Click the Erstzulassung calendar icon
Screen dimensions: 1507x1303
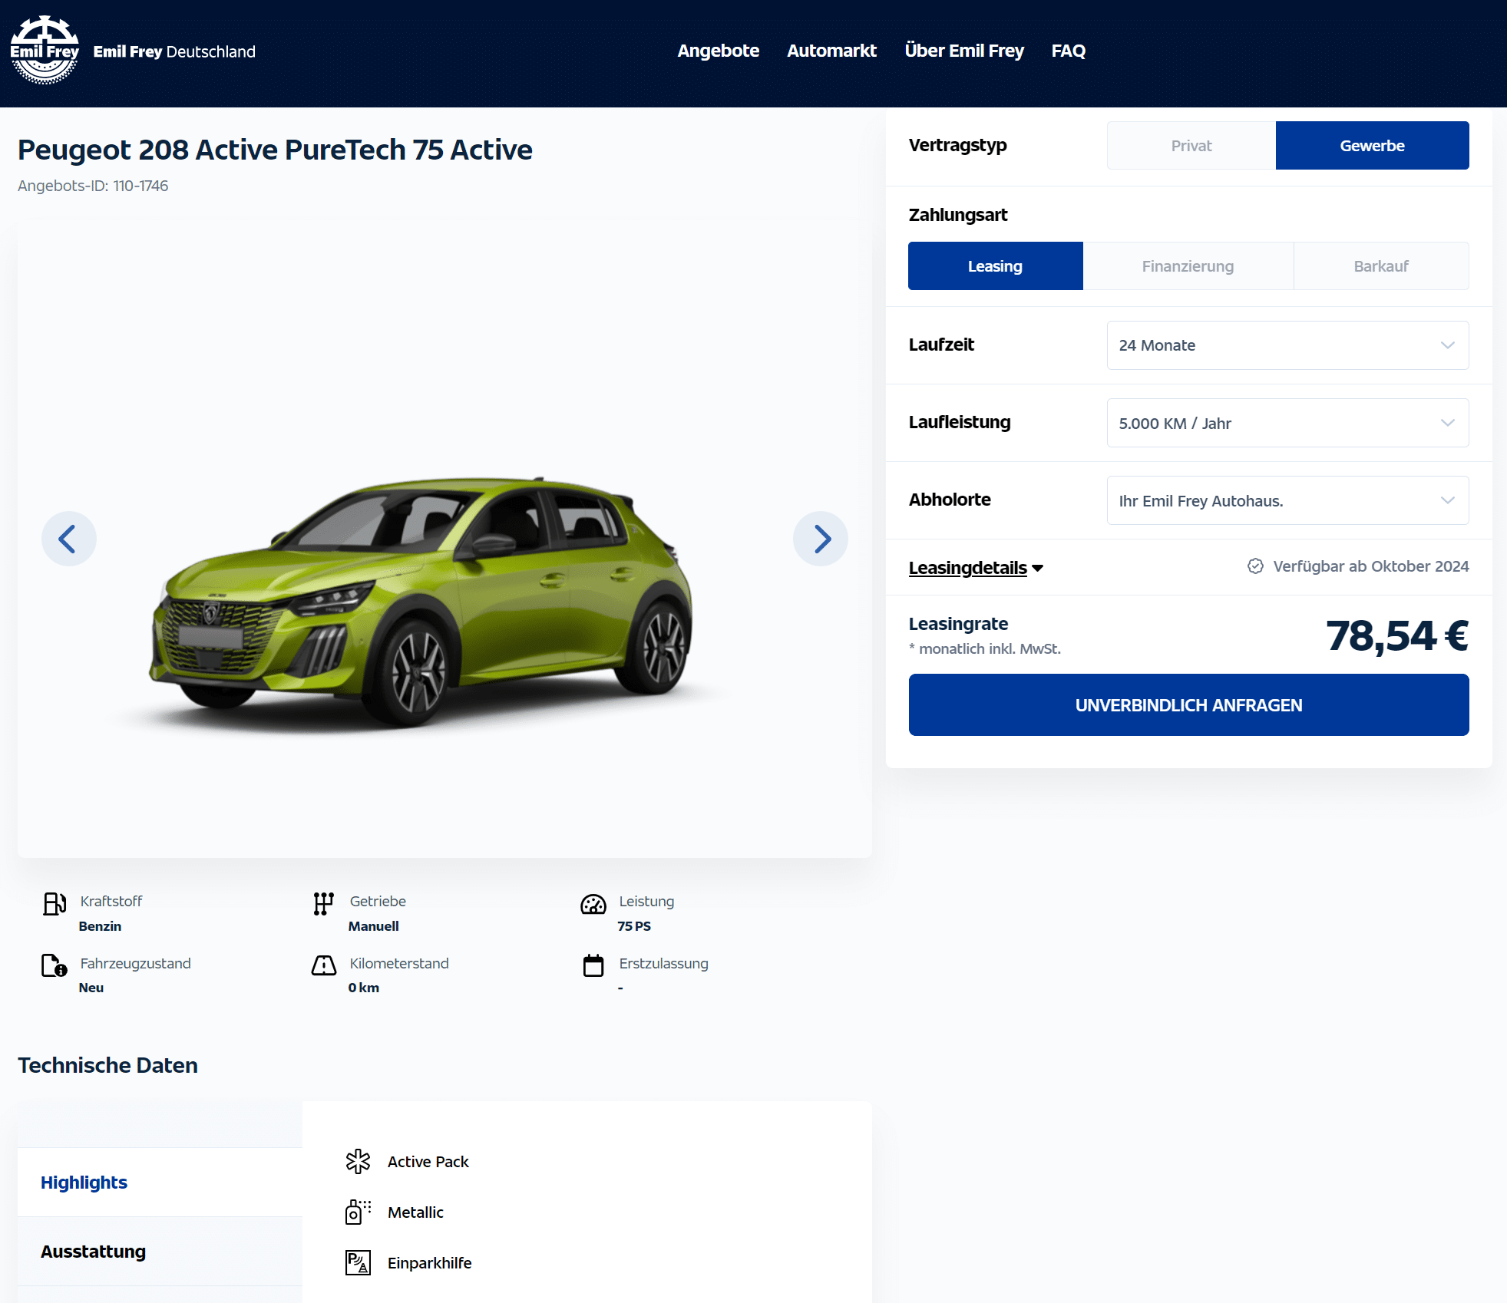pos(593,965)
